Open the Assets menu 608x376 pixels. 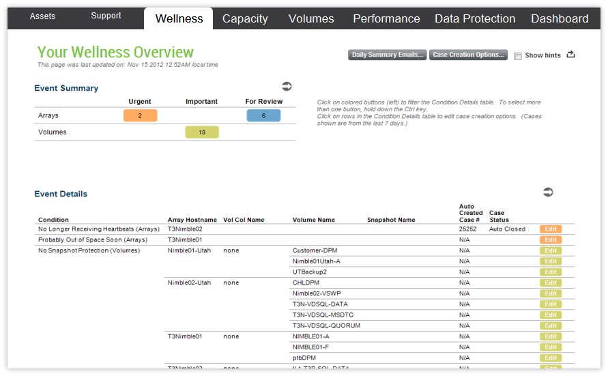[42, 16]
